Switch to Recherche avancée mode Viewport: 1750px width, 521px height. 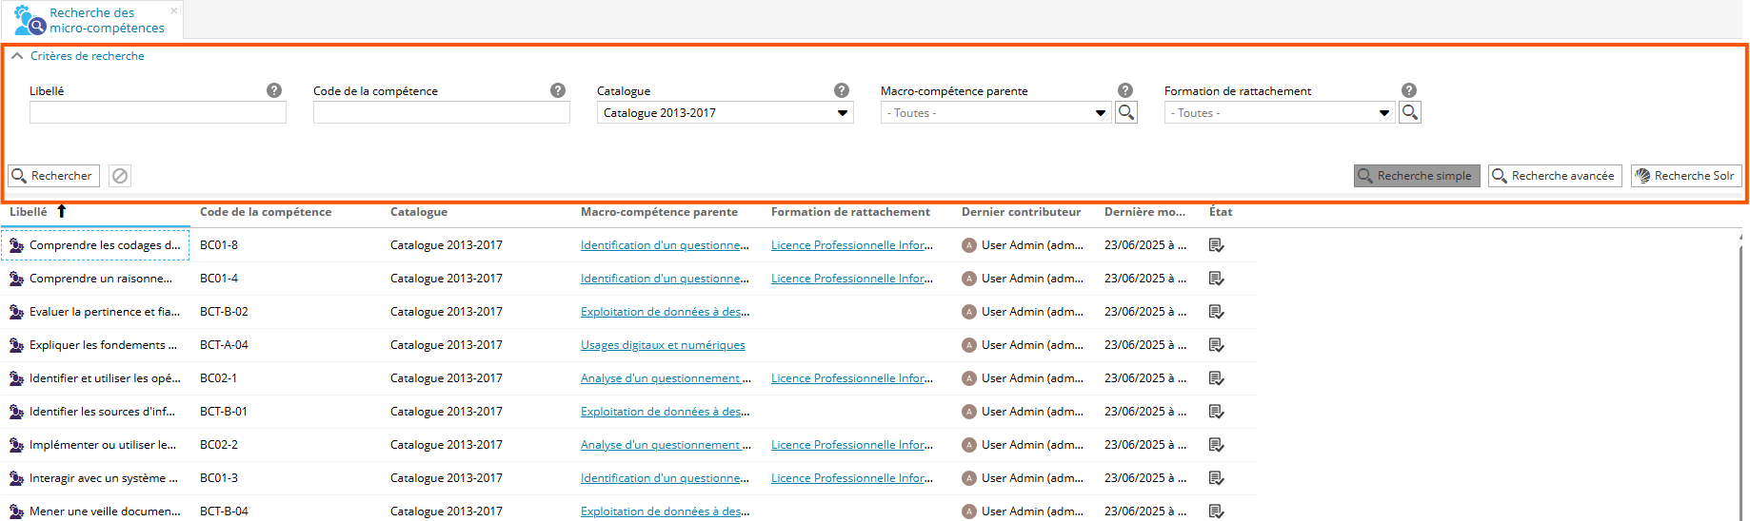pyautogui.click(x=1555, y=176)
